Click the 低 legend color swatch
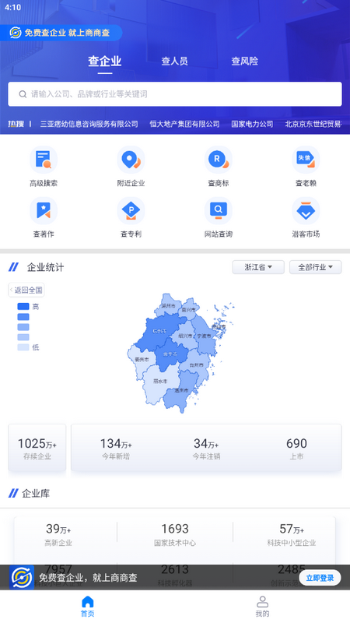The width and height of the screenshot is (350, 623). coord(23,347)
